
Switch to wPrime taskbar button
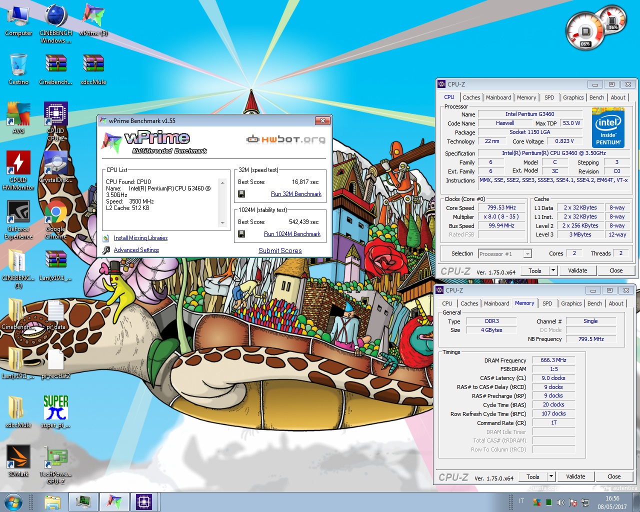[114, 502]
